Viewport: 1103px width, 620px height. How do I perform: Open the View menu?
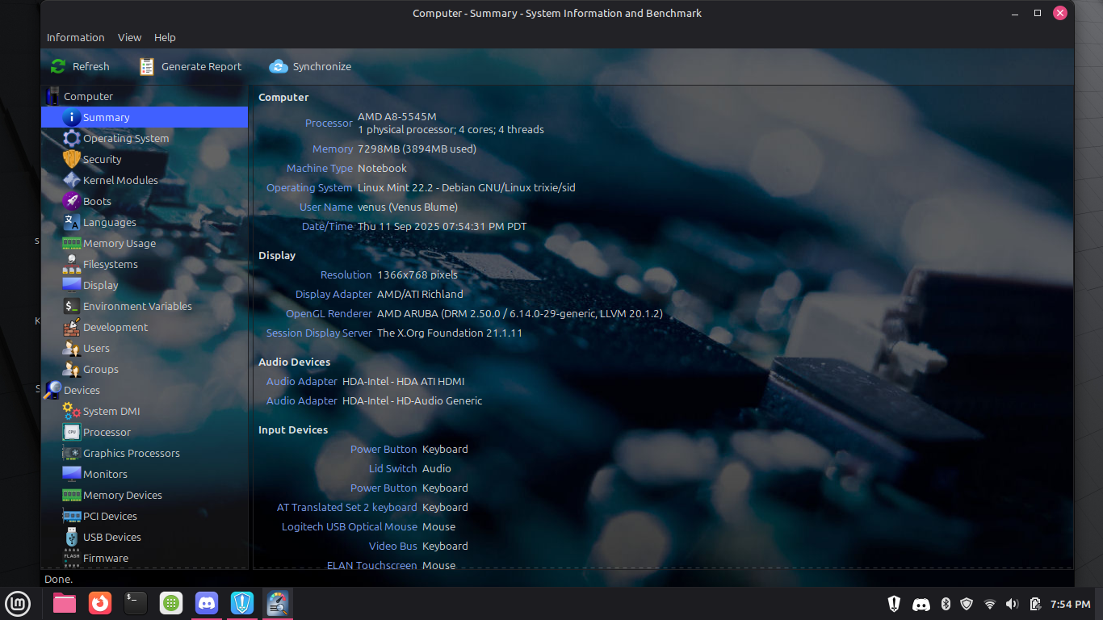click(x=129, y=37)
